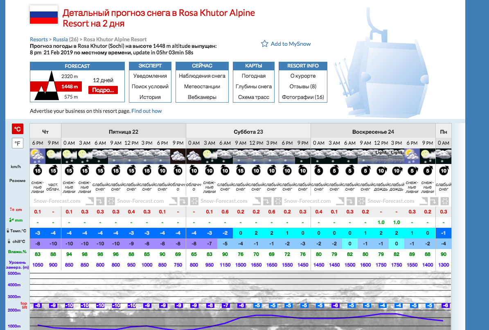This screenshot has width=489, height=330.
Task: Click the Sunday 9 AM wind direction icon
Action: pyautogui.click(x=365, y=170)
